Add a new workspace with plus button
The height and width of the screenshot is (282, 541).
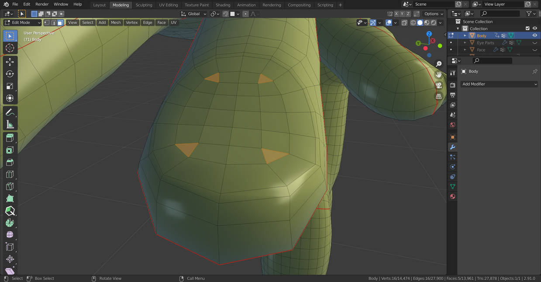[341, 5]
